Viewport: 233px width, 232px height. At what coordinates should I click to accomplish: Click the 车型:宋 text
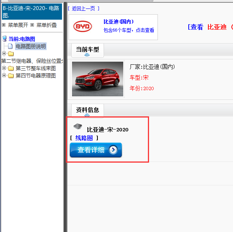(x=139, y=77)
